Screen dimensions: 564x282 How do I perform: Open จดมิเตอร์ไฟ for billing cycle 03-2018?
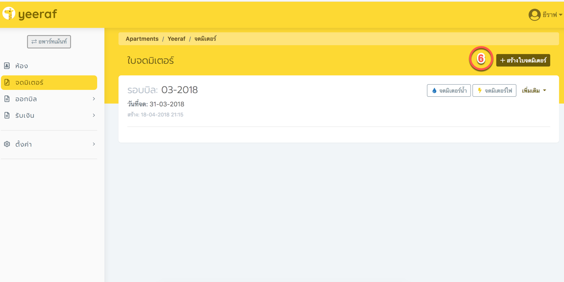pyautogui.click(x=494, y=91)
